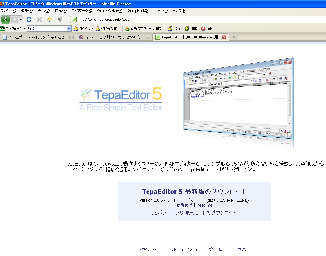This screenshot has width=326, height=256.
Task: Close the ダッシュボード tab
Action: (71, 37)
